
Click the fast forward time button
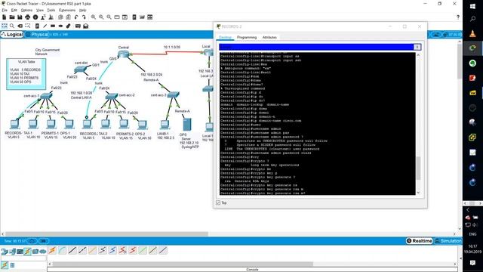coord(44,241)
